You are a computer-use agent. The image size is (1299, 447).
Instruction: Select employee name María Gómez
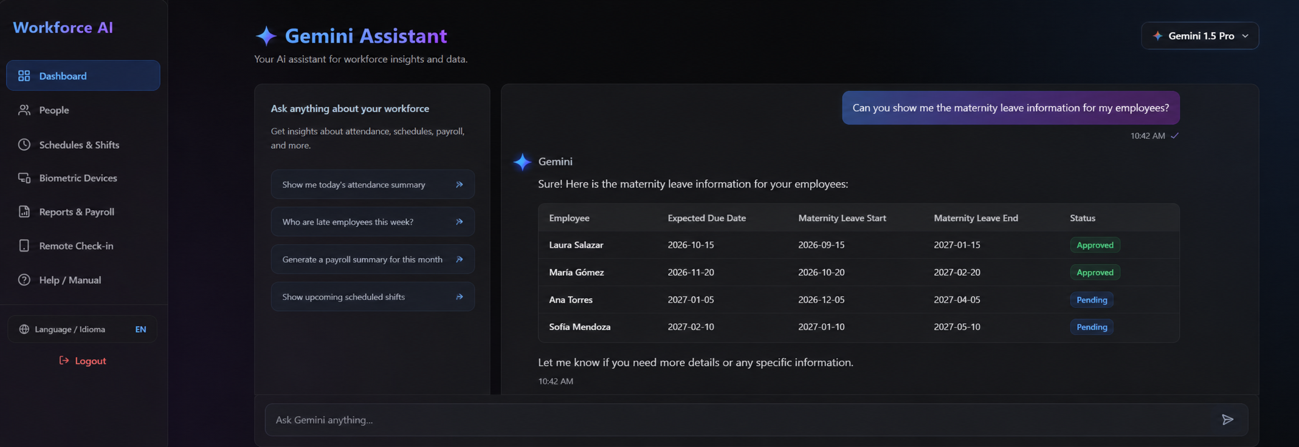(x=576, y=272)
